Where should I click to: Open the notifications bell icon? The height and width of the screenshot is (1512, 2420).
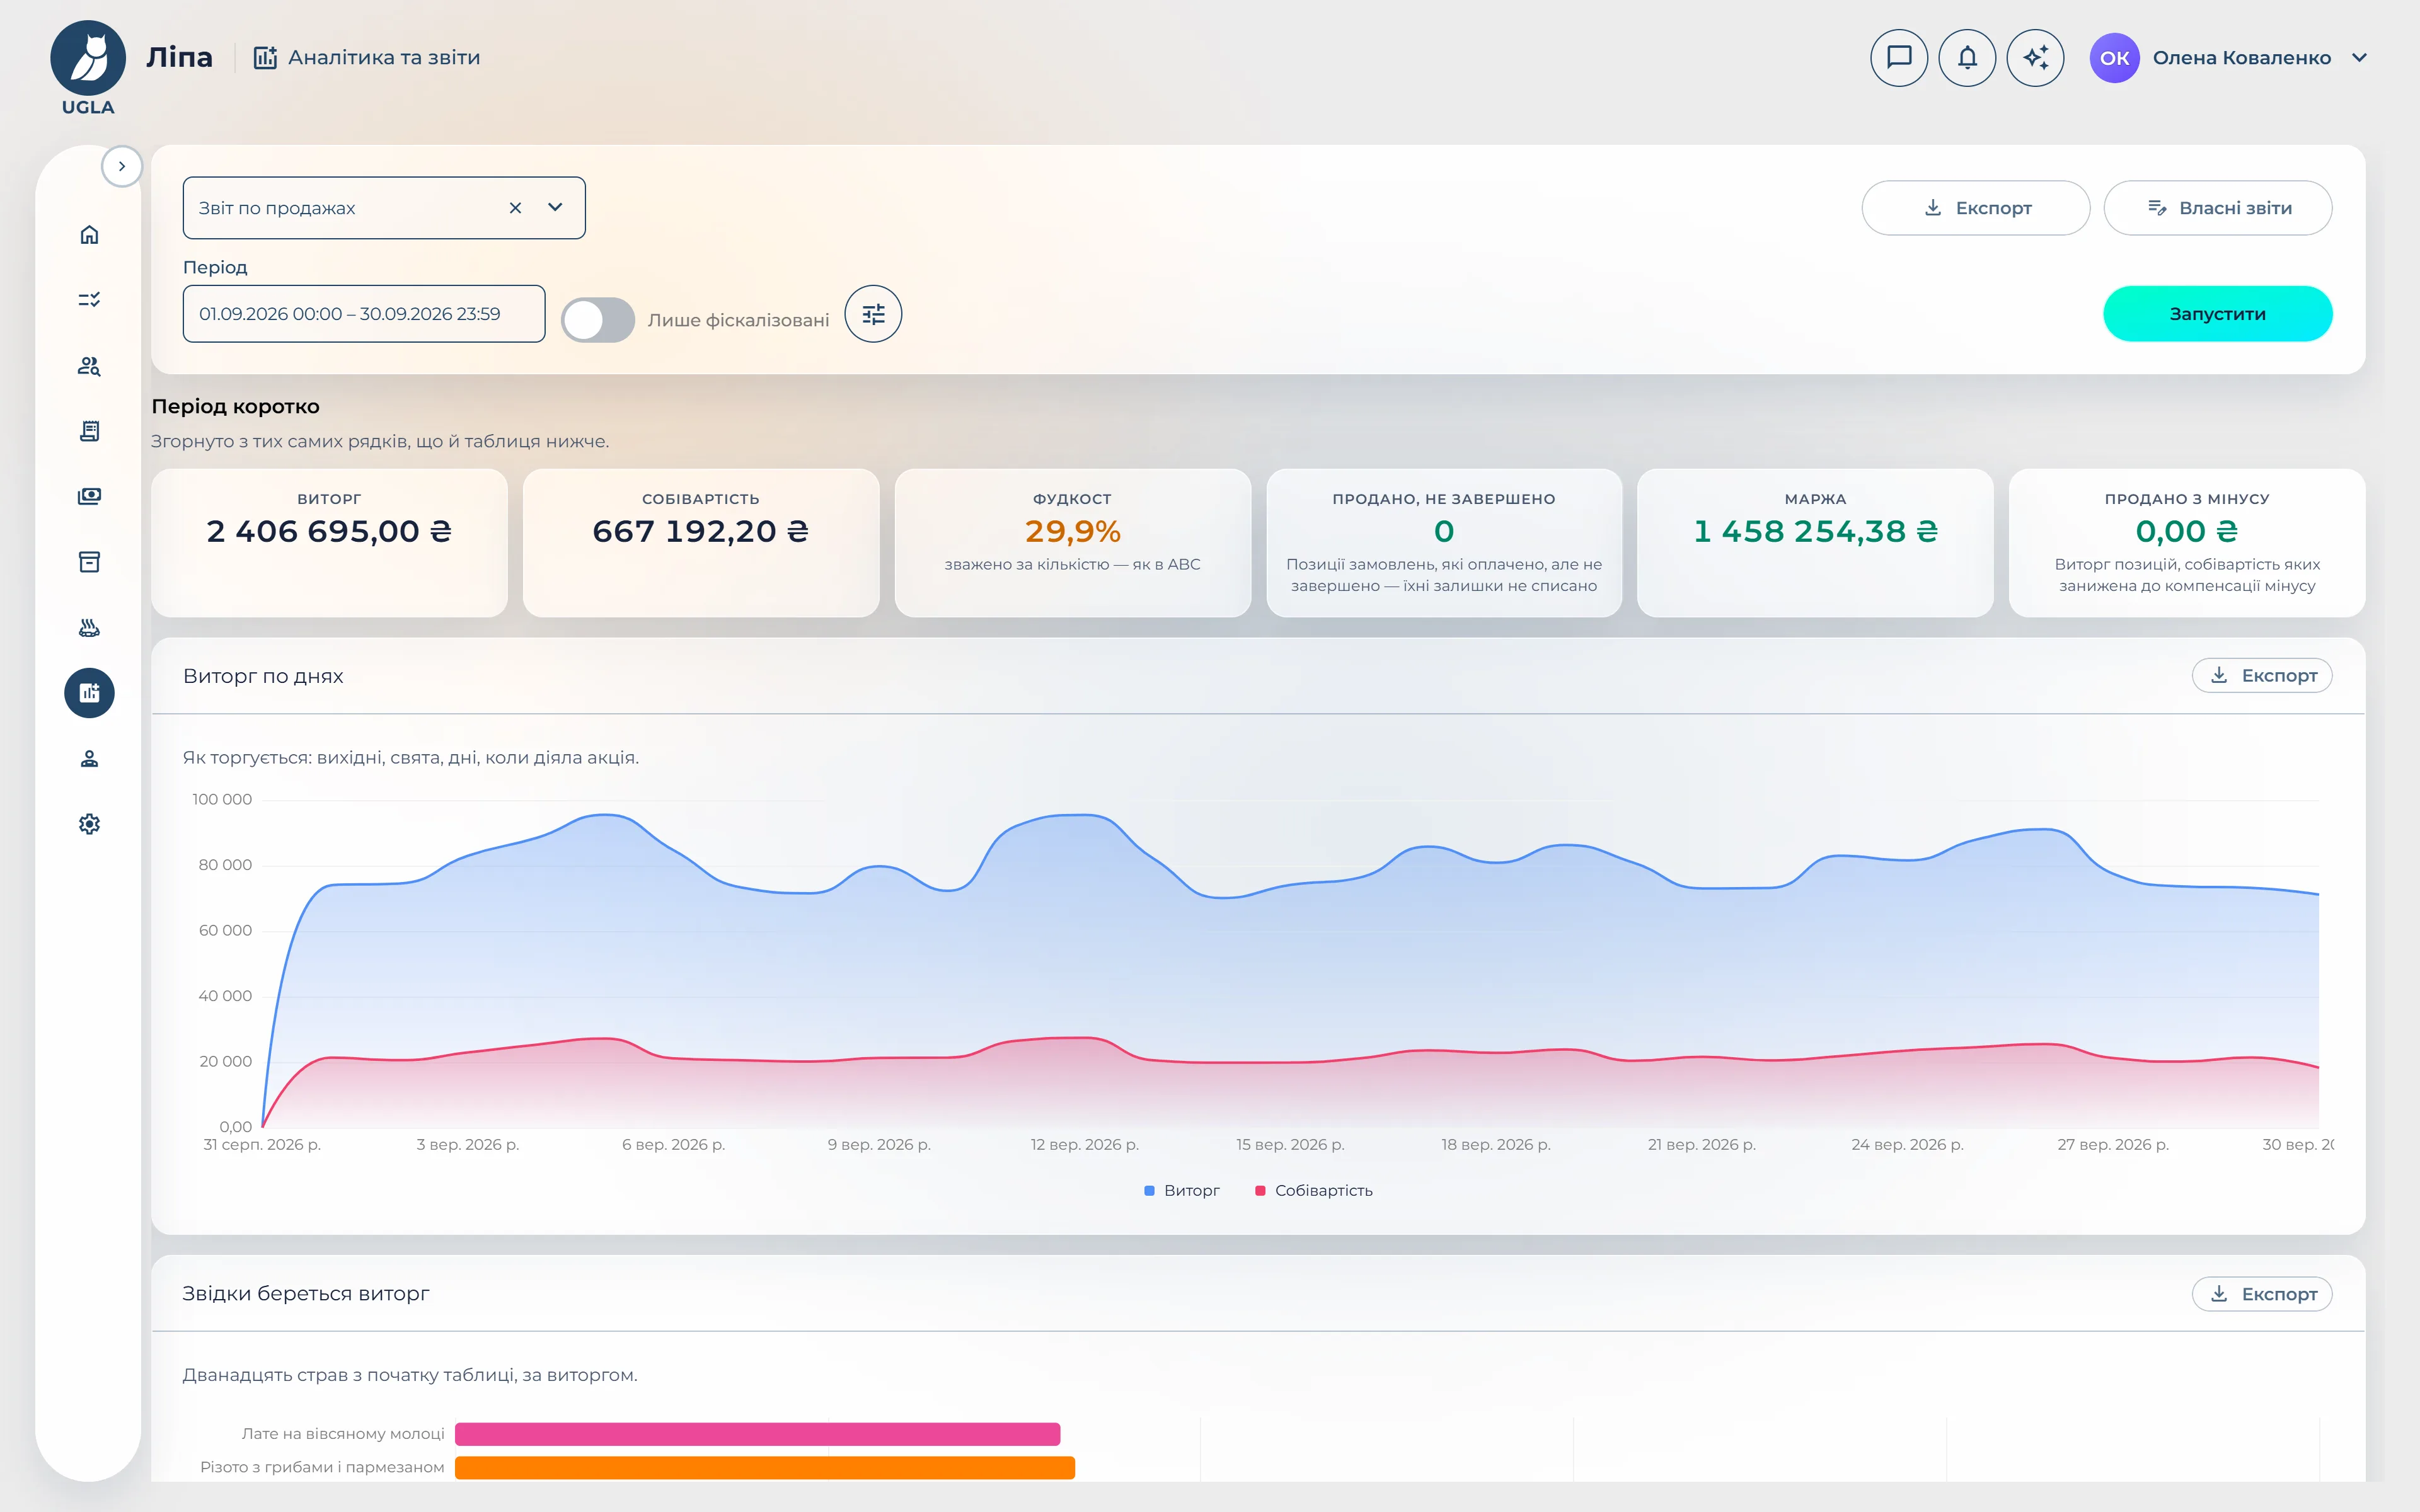click(x=1967, y=58)
